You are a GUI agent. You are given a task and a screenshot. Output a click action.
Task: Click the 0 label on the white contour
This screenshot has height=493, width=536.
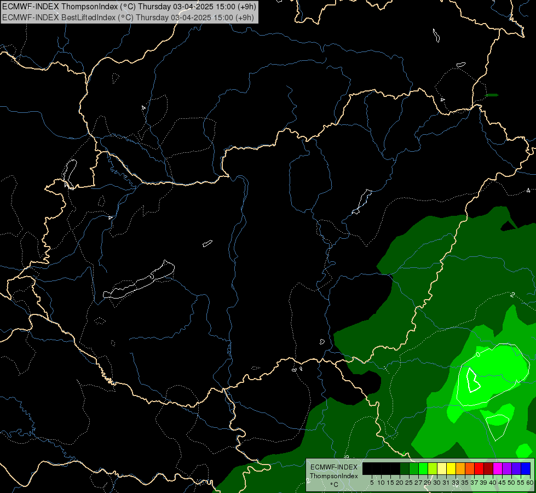coord(478,354)
